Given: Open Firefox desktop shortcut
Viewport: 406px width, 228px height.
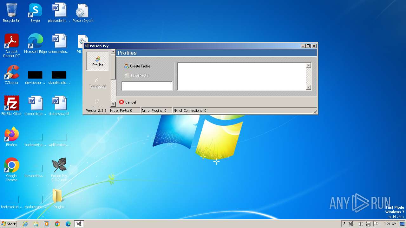Looking at the screenshot, I should [x=11, y=137].
